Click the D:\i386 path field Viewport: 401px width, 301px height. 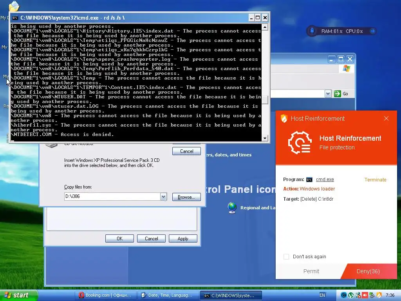click(x=112, y=197)
